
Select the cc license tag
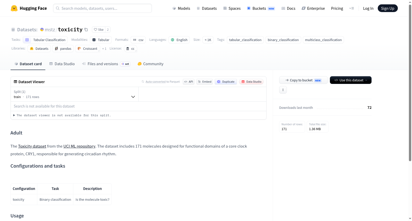click(x=130, y=49)
